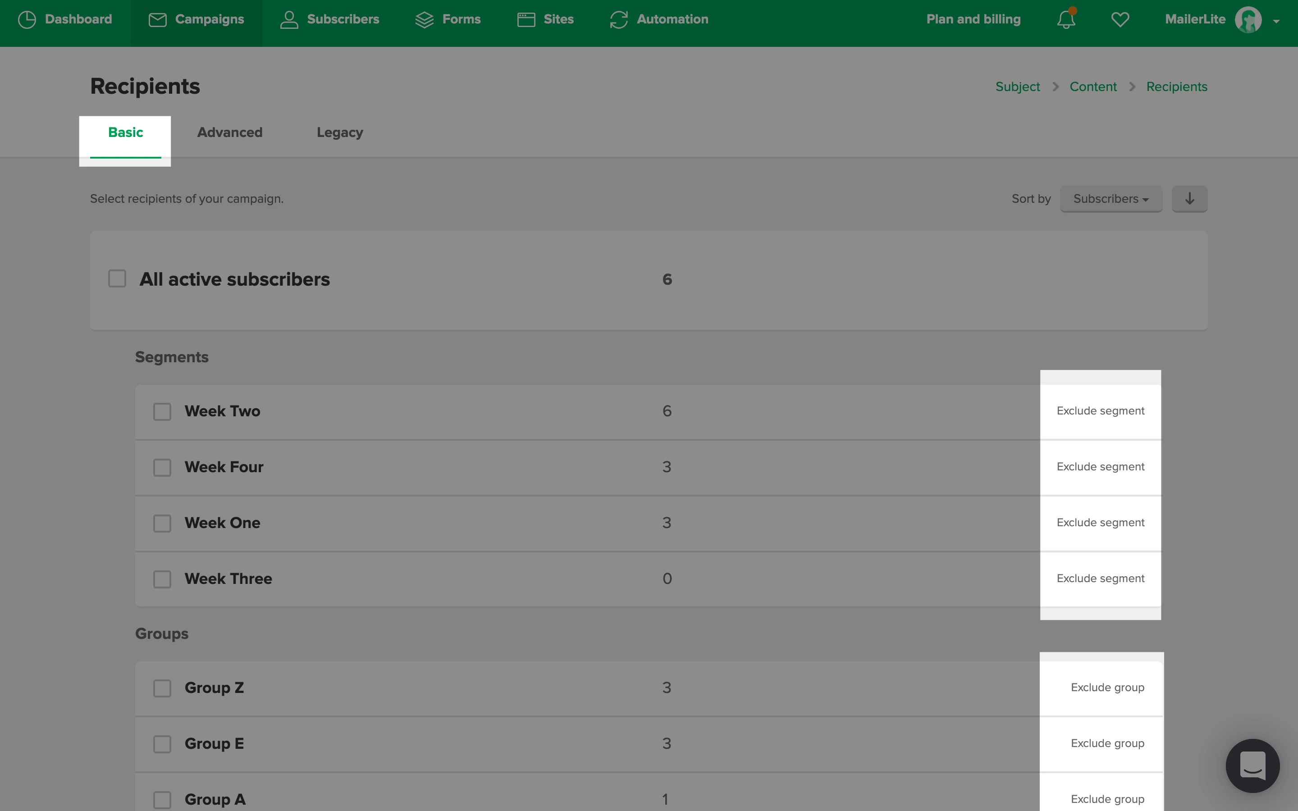The height and width of the screenshot is (811, 1298).
Task: Click the Sites browser window icon
Action: pos(526,20)
